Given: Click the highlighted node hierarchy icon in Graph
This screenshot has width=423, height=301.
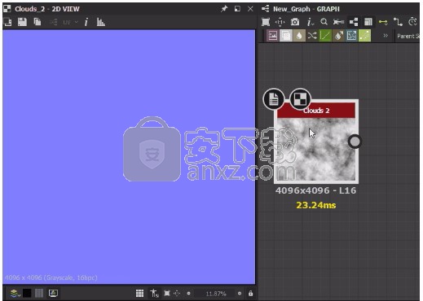Looking at the screenshot, I should pyautogui.click(x=354, y=22).
